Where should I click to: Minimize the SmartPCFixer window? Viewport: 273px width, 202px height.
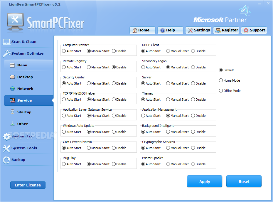tap(259, 4)
